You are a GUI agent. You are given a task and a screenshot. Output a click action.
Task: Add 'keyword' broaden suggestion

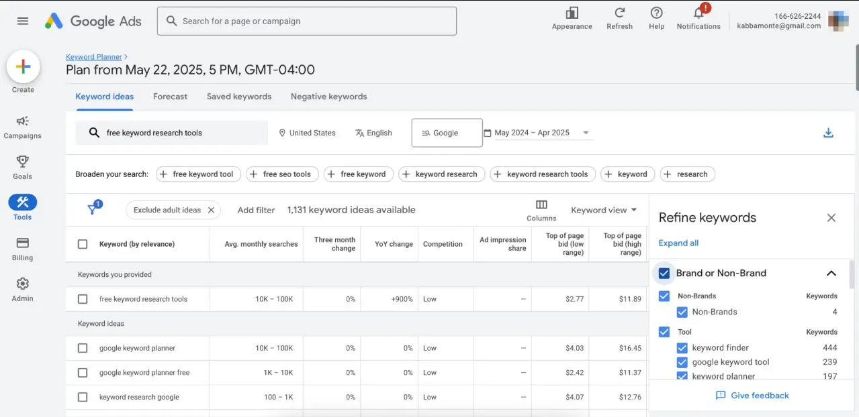[628, 174]
